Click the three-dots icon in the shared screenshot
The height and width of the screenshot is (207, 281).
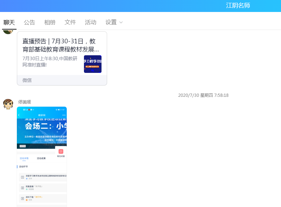point(64,115)
